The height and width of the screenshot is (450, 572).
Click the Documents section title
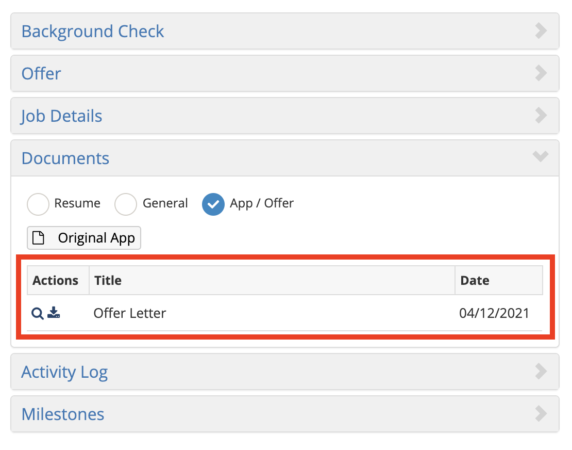click(x=65, y=158)
